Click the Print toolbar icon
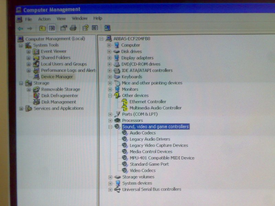This screenshot has height=206, width=275. (73, 28)
